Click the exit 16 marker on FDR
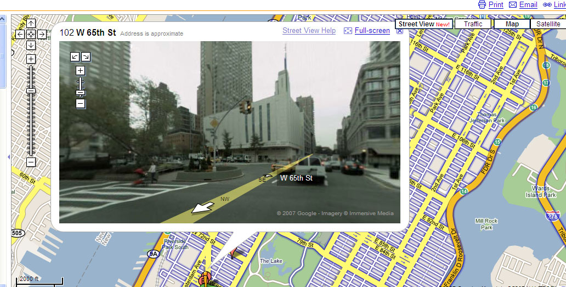The height and width of the screenshot is (287, 566). click(x=534, y=107)
